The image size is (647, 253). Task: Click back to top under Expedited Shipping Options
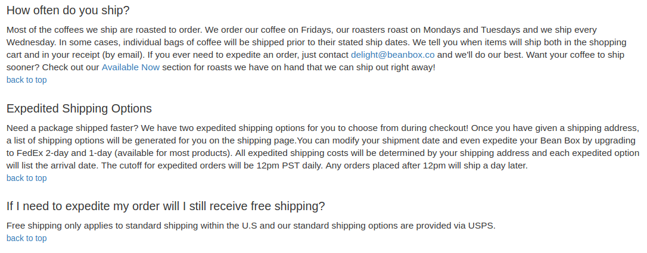26,178
